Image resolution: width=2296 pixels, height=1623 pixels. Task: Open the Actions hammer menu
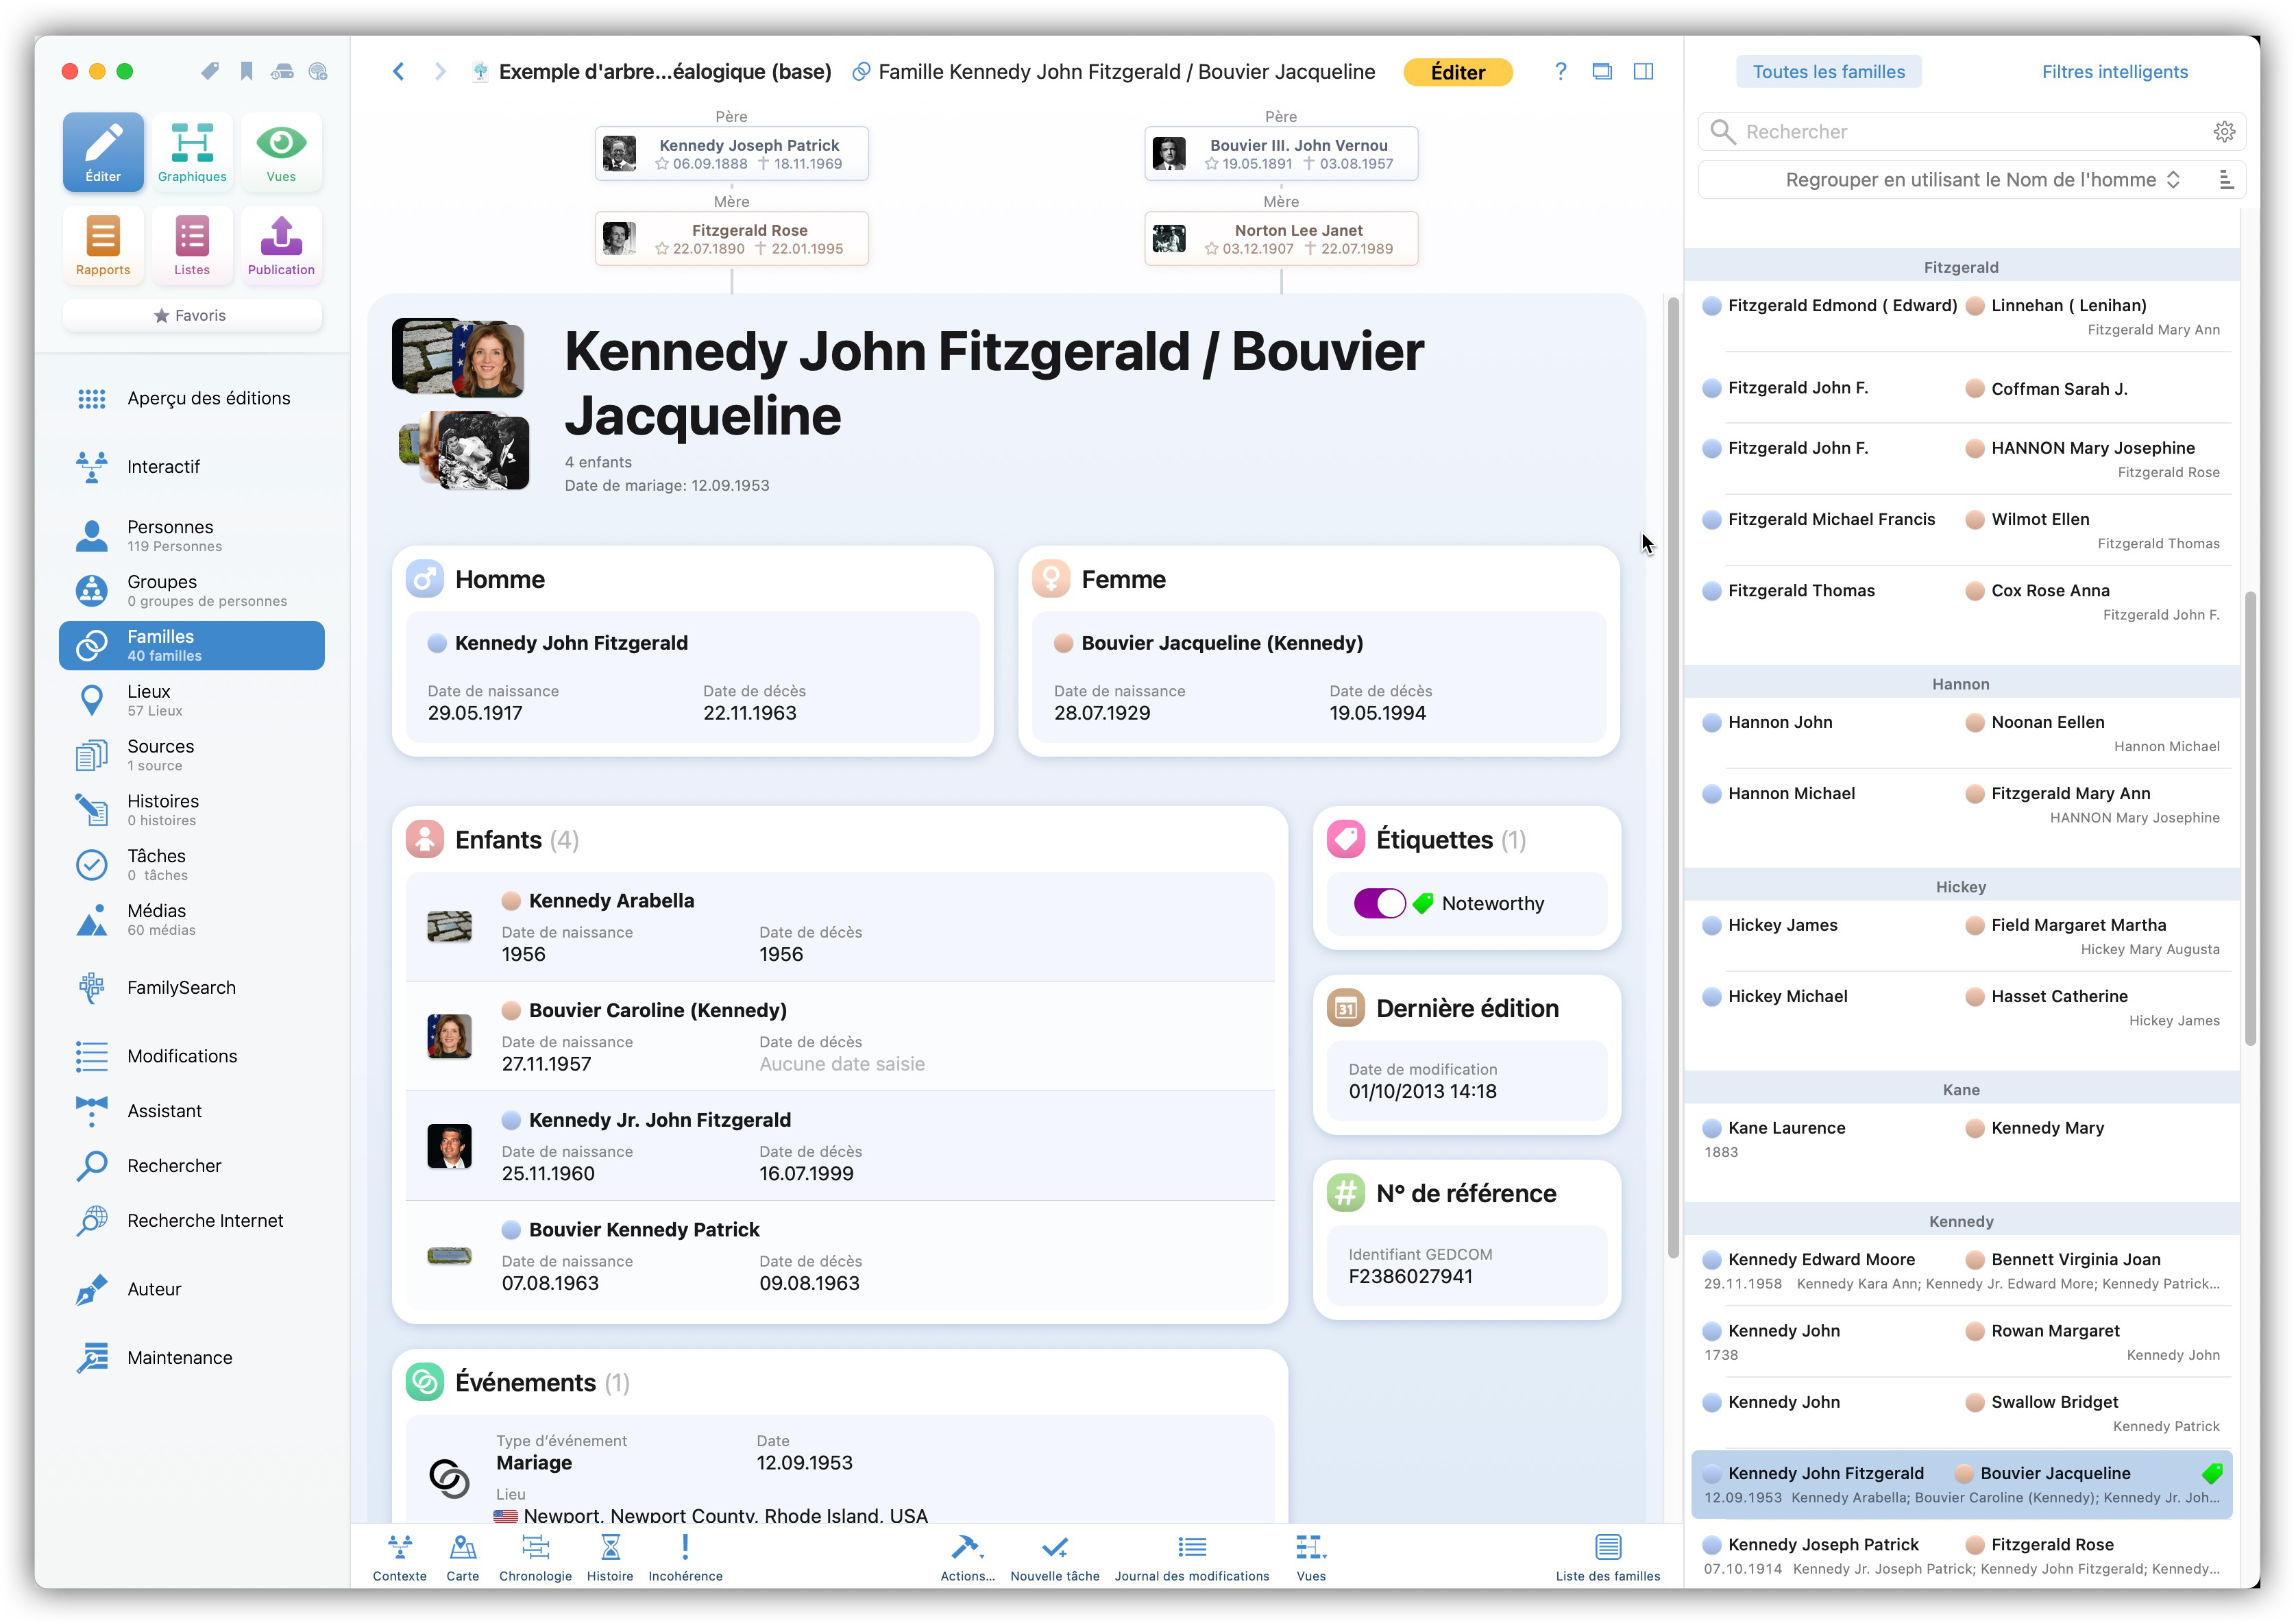(x=967, y=1558)
